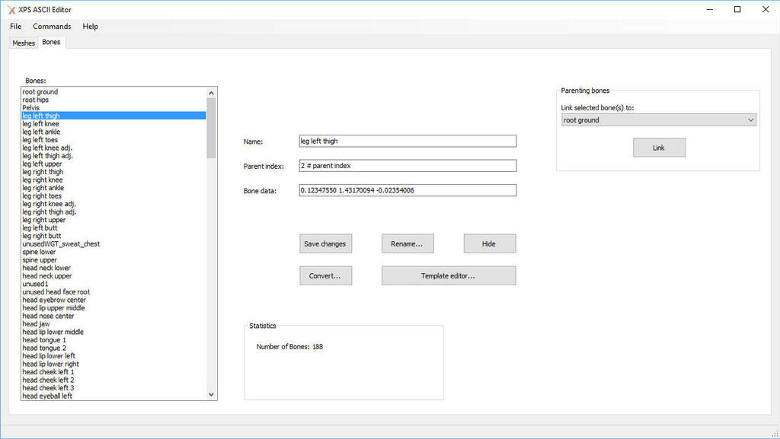Screen dimensions: 780x439
Task: Select 'head neck upper' bone
Action: pyautogui.click(x=113, y=276)
